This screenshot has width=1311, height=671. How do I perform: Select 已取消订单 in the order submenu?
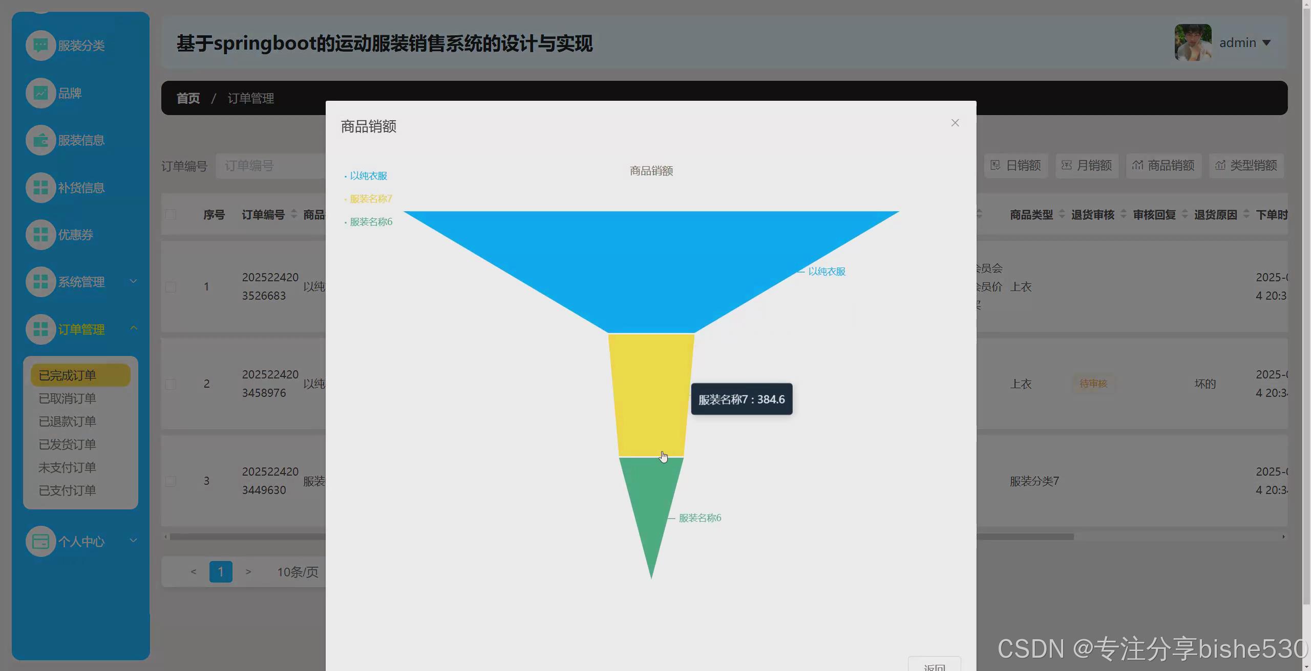click(x=67, y=398)
